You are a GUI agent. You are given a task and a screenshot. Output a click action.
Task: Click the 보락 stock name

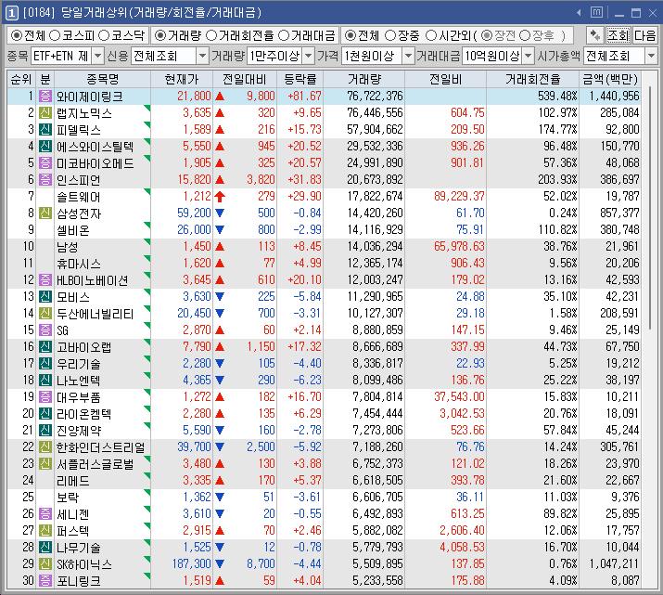pyautogui.click(x=68, y=498)
